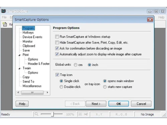Uncheck the Tray icon checkbox
This screenshot has height=125, width=167.
pos(57,75)
